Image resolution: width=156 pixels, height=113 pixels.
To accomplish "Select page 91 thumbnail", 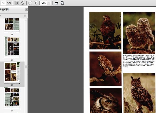I will coord(12,98).
